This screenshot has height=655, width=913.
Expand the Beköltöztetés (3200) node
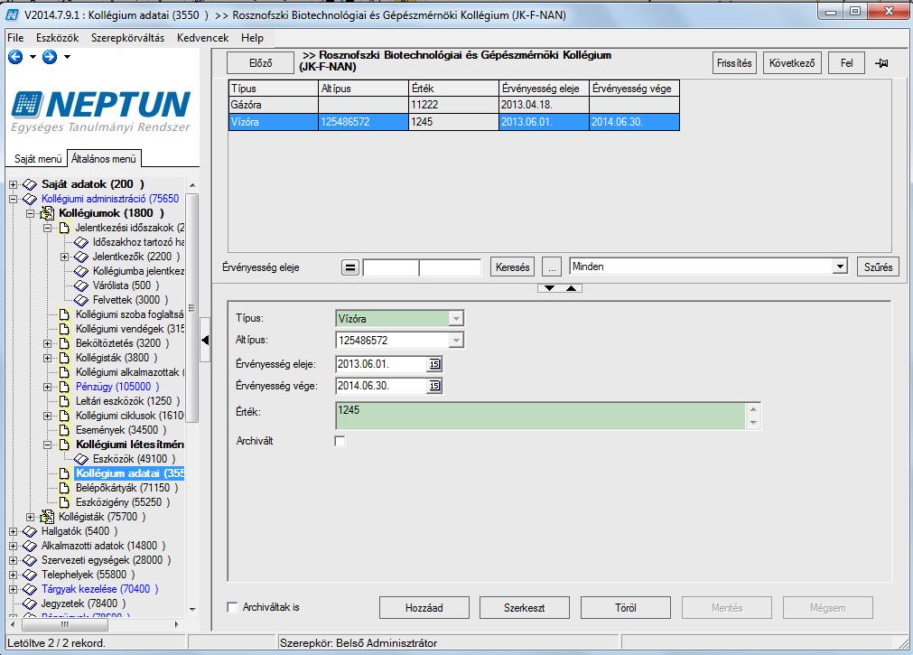48,344
